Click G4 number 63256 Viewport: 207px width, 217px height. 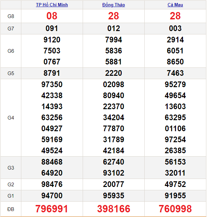[x=52, y=118]
